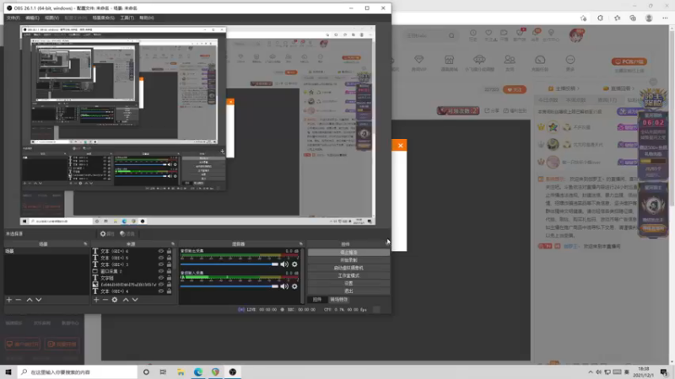Mute the audio output capture speaker icon
This screenshot has height=379, width=675.
click(x=284, y=264)
